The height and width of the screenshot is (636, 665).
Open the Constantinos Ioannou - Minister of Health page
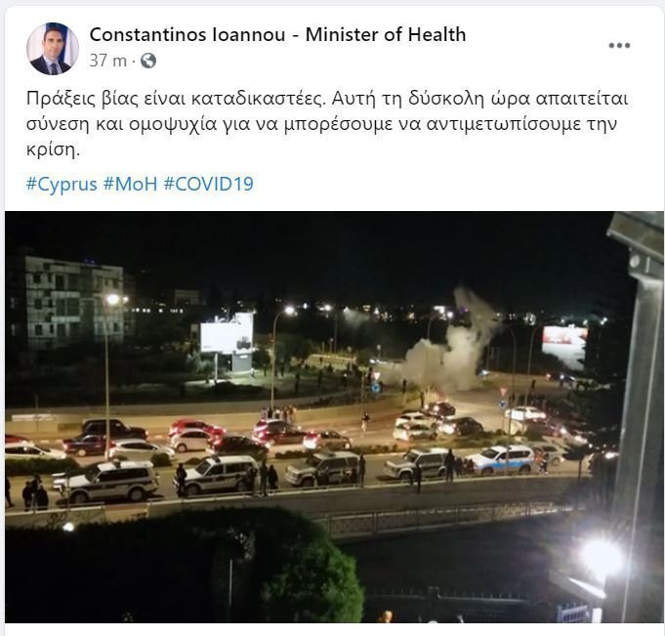[277, 34]
